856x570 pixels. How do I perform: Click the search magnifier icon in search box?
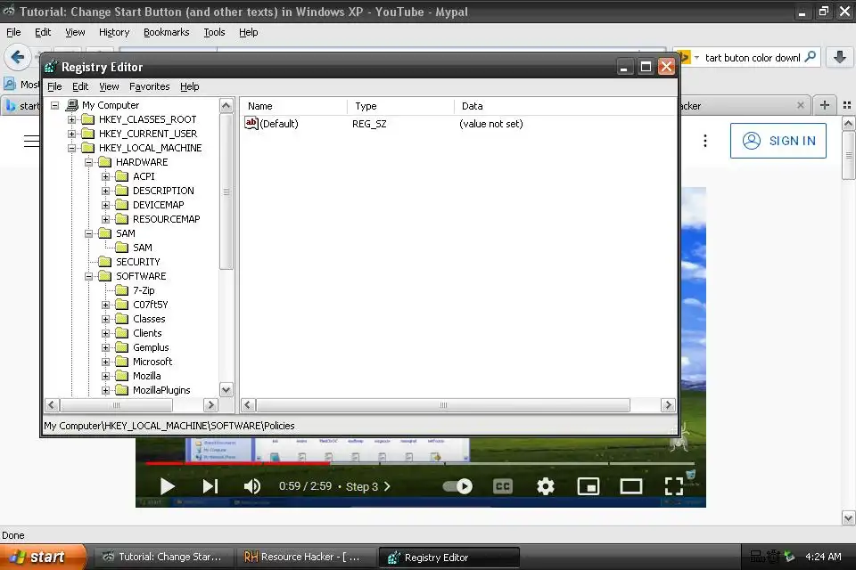811,57
